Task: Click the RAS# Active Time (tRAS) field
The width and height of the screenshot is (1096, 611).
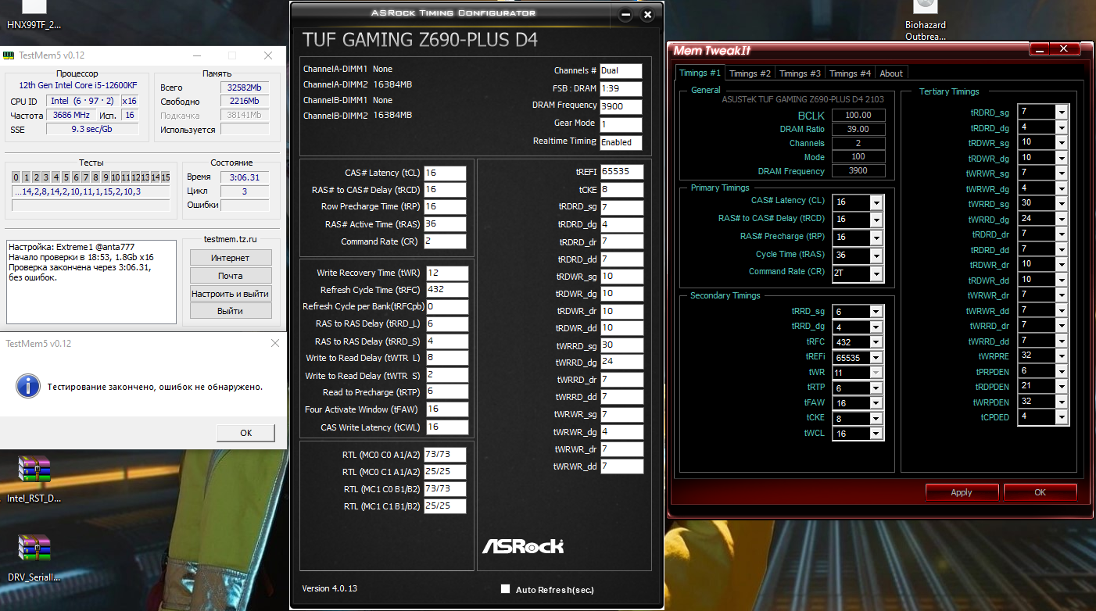Action: pos(445,224)
